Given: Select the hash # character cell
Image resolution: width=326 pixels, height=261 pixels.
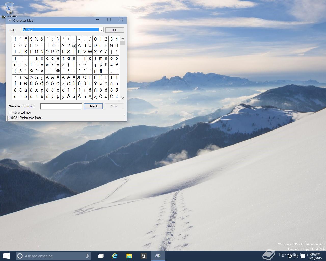Looking at the screenshot, I should 26,39.
